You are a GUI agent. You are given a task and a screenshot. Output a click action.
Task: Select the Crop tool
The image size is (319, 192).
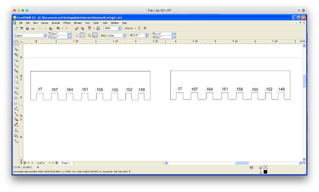pos(16,54)
